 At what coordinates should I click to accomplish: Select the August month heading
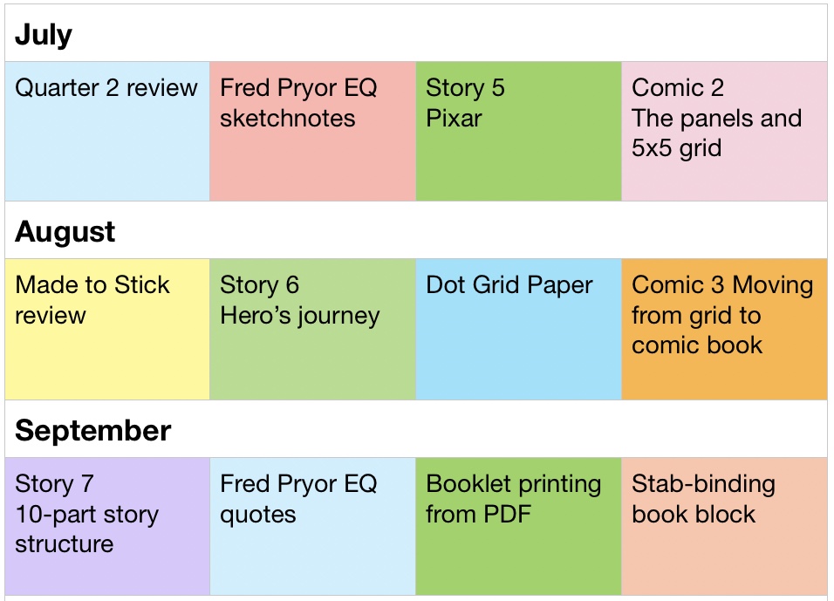[x=65, y=232]
